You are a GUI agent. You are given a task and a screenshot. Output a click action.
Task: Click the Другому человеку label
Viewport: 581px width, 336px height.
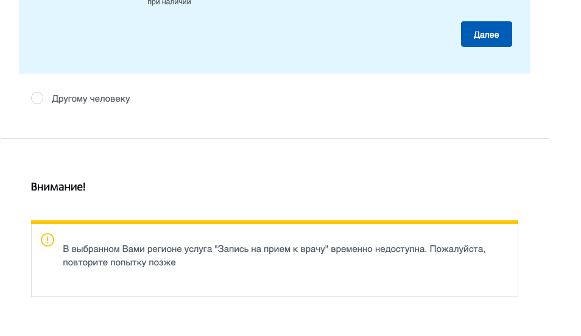91,99
